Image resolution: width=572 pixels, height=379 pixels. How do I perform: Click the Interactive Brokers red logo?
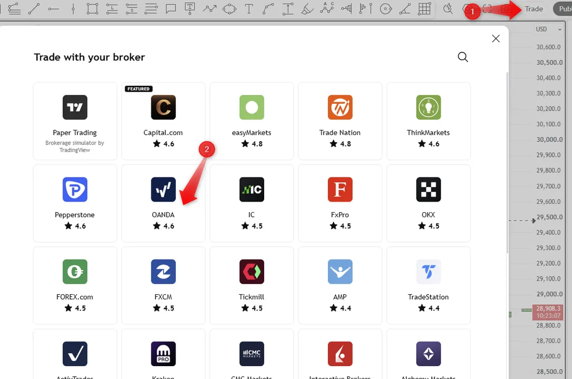(340, 354)
